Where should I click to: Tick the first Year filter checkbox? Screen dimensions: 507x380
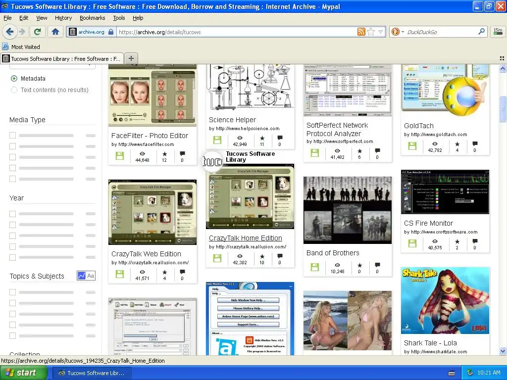[x=12, y=214]
